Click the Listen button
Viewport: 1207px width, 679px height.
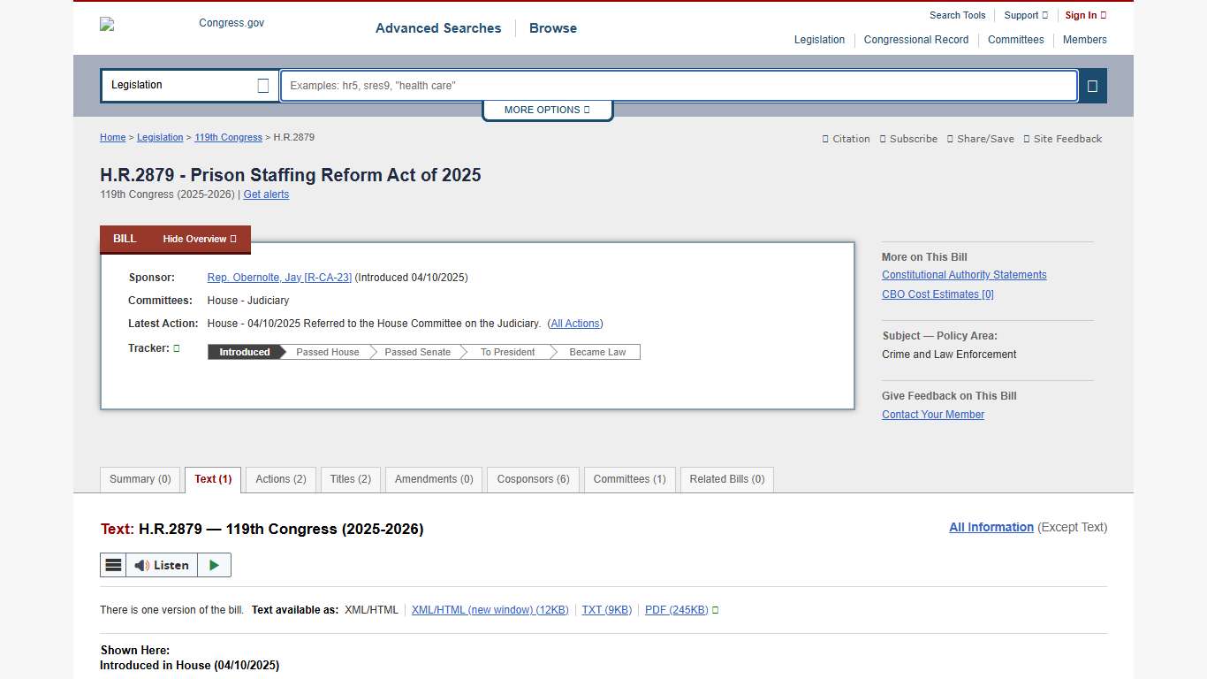coord(162,565)
